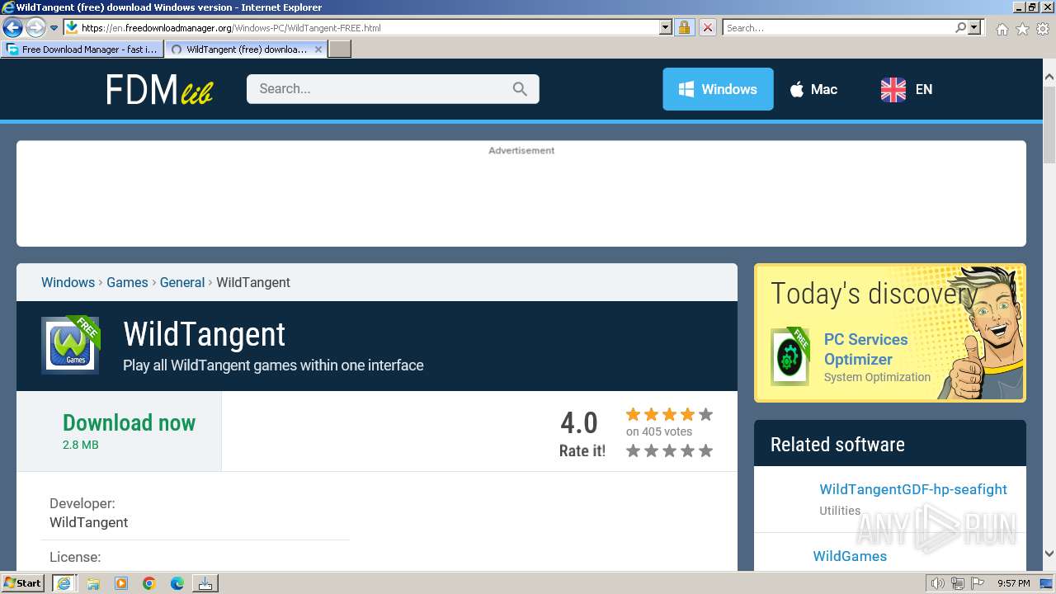Open File Explorer from taskbar
The image size is (1056, 594).
[93, 583]
